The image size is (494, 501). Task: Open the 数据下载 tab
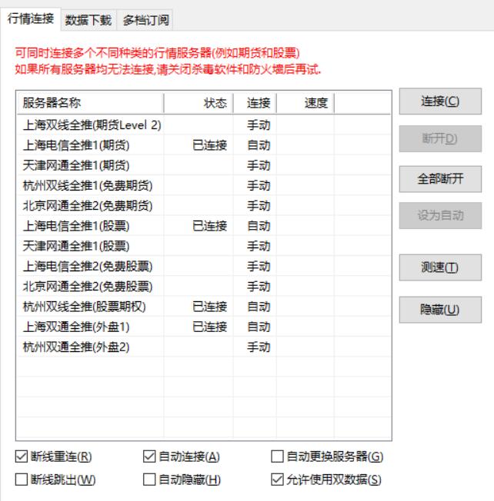88,21
